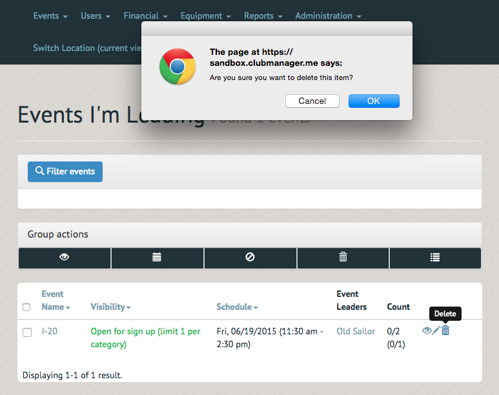
Task: Open the I-20 event link
Action: tap(50, 331)
